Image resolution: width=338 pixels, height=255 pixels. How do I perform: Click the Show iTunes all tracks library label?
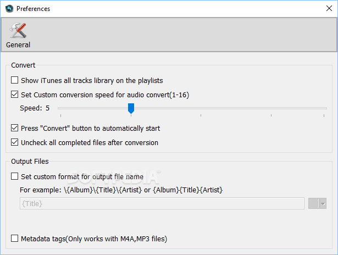tap(92, 81)
